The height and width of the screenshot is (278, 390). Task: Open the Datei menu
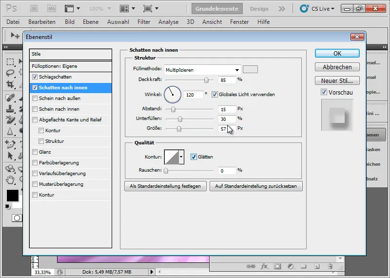coord(13,22)
